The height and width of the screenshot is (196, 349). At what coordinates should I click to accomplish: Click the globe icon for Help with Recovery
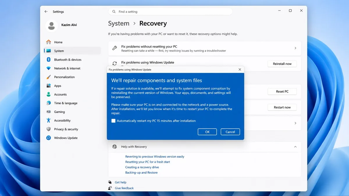115,147
